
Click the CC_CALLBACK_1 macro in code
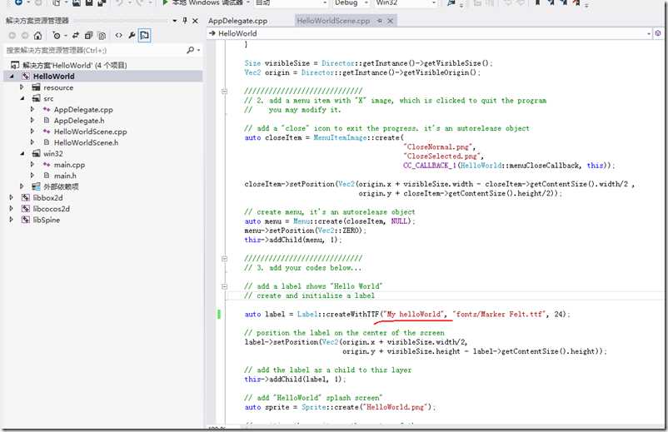pos(430,166)
